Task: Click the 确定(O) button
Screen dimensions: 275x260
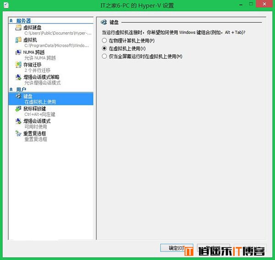Action: [x=176, y=248]
